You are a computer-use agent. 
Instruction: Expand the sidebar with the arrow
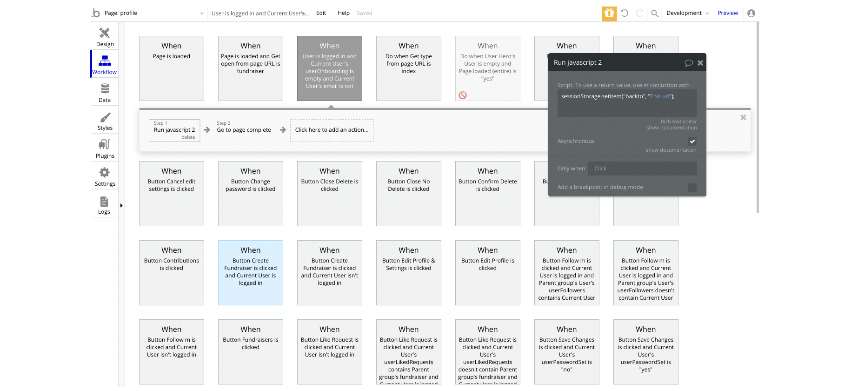121,205
